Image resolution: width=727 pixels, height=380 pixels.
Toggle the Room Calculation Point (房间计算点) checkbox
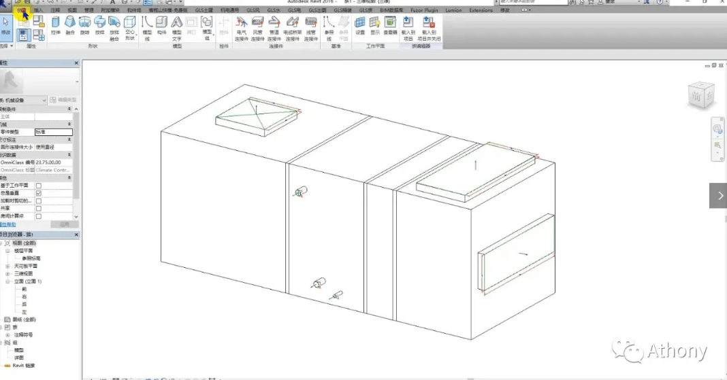click(39, 216)
